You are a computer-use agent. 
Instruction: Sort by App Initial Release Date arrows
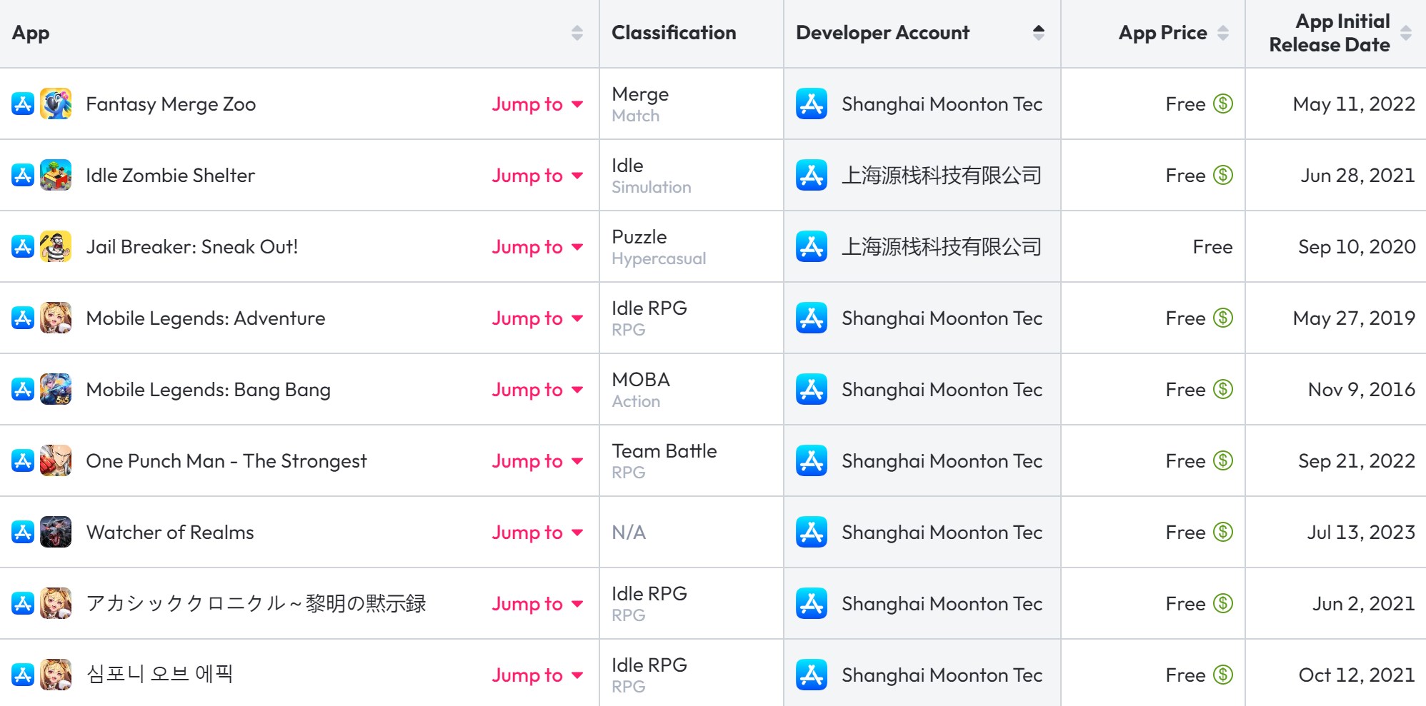tap(1406, 33)
